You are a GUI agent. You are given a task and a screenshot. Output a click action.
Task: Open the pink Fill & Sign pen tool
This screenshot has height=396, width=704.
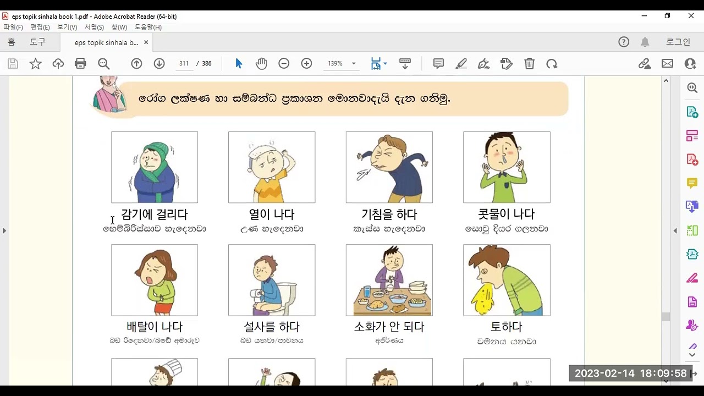coord(692,278)
